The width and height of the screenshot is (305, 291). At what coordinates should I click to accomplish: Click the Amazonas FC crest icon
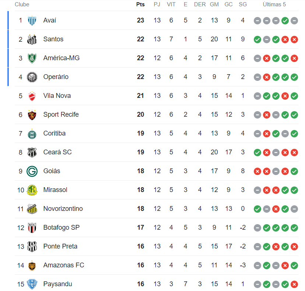[32, 266]
